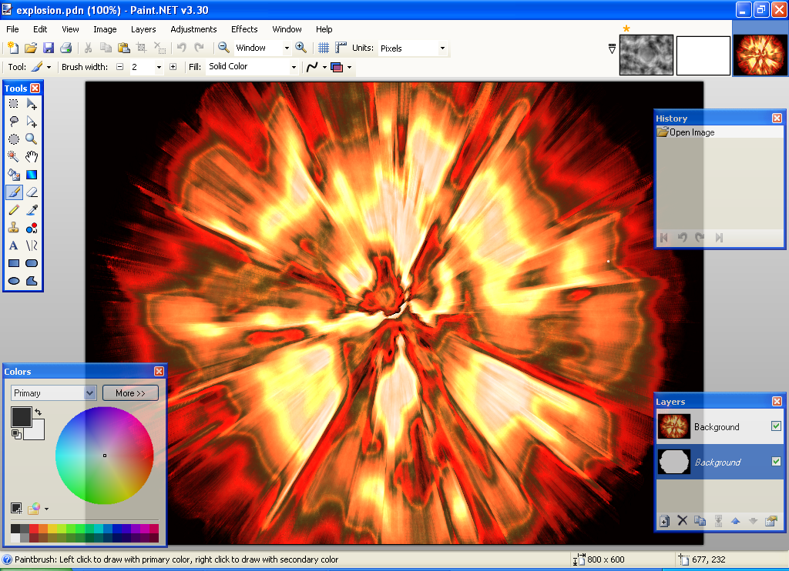Image resolution: width=789 pixels, height=571 pixels.
Task: Add new layer in Layers panel
Action: point(664,521)
